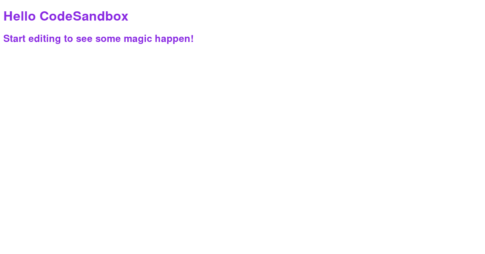Viewport: 485px width, 254px height.
Task: Click the word "to" in the subheading
Action: (x=68, y=39)
